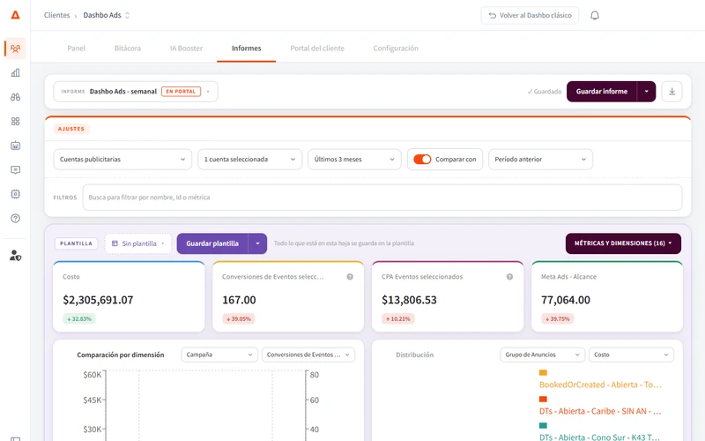The height and width of the screenshot is (441, 705).
Task: Click the teal DTs - Abierta - Cono Sur swatch
Action: pyautogui.click(x=543, y=425)
